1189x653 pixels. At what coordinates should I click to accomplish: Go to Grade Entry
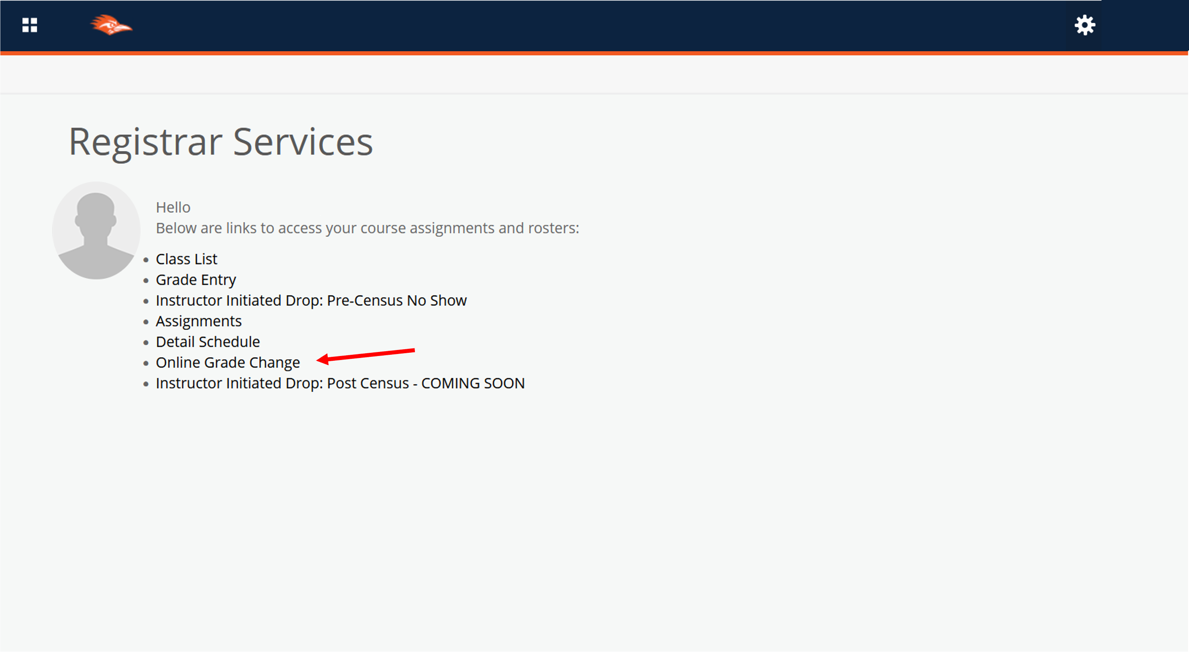click(196, 280)
